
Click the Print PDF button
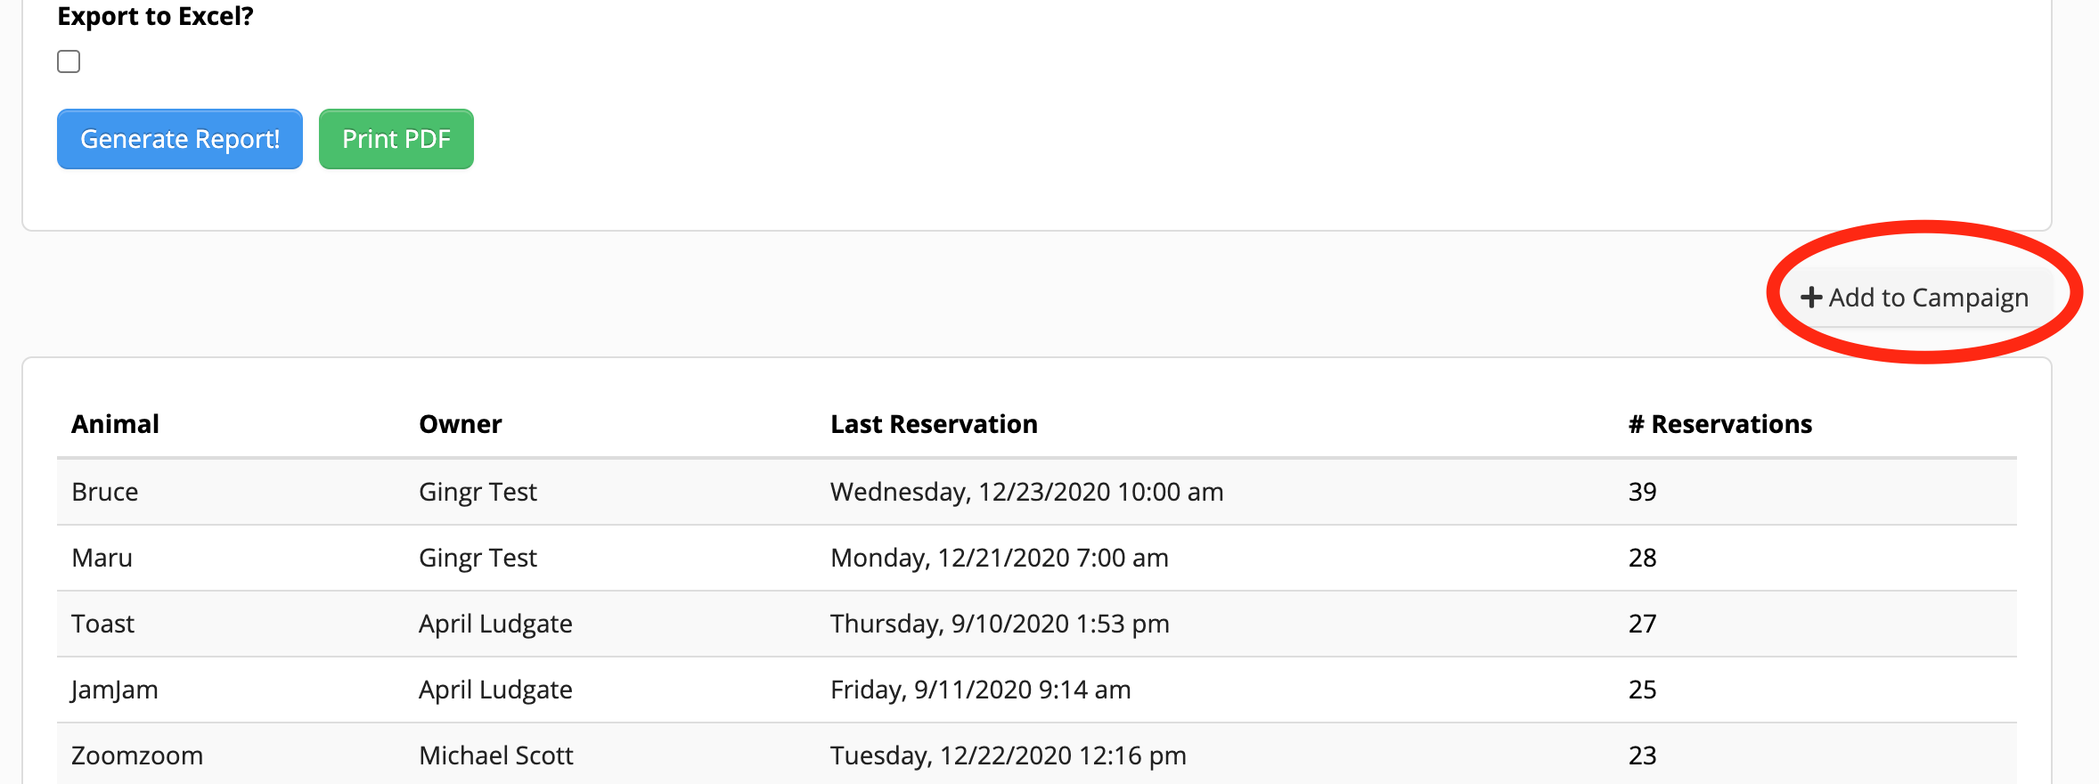pyautogui.click(x=396, y=139)
